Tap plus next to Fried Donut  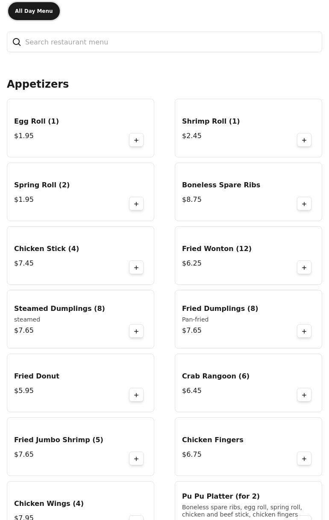point(136,395)
